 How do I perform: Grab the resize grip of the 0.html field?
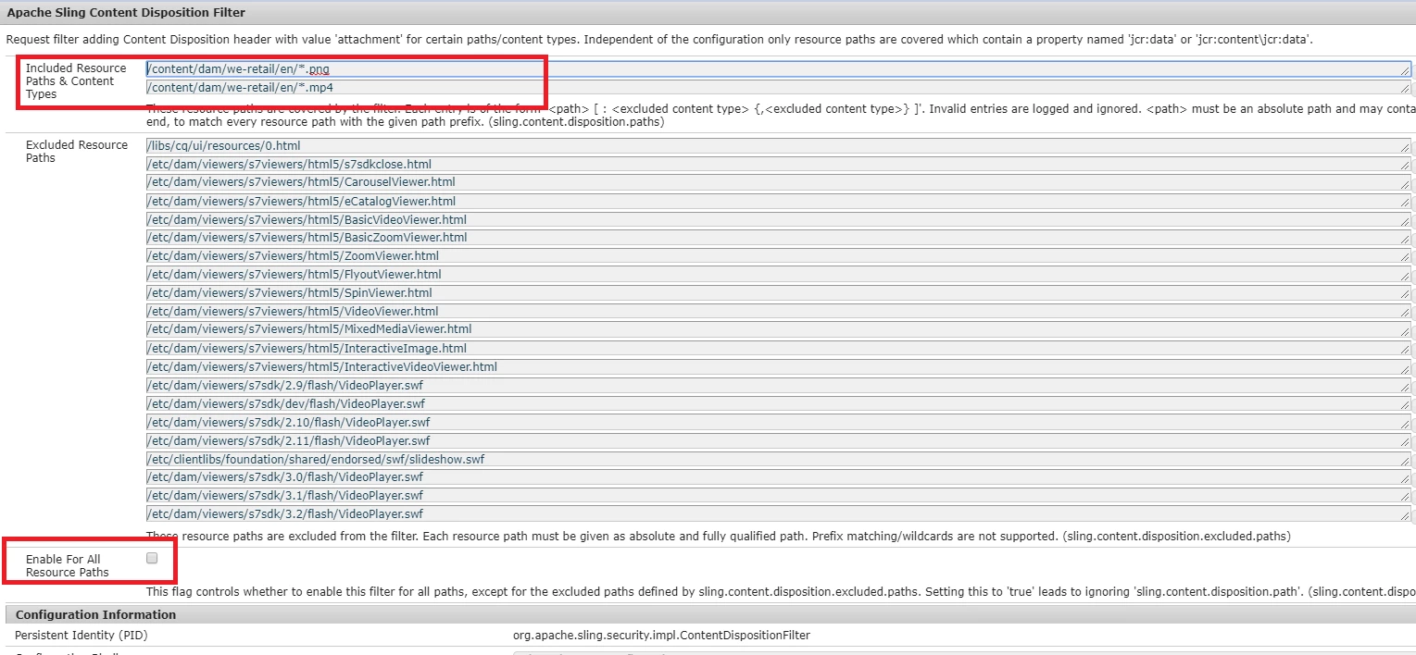pos(1406,148)
